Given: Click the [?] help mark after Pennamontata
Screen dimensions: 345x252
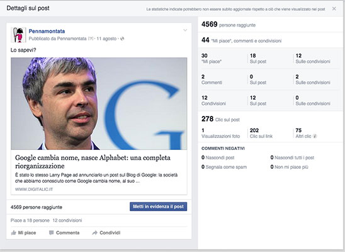Looking at the screenshot, I should point(91,38).
